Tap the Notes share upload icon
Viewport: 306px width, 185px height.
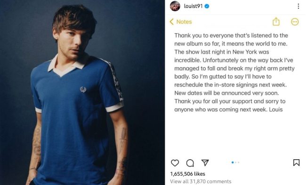coord(276,22)
